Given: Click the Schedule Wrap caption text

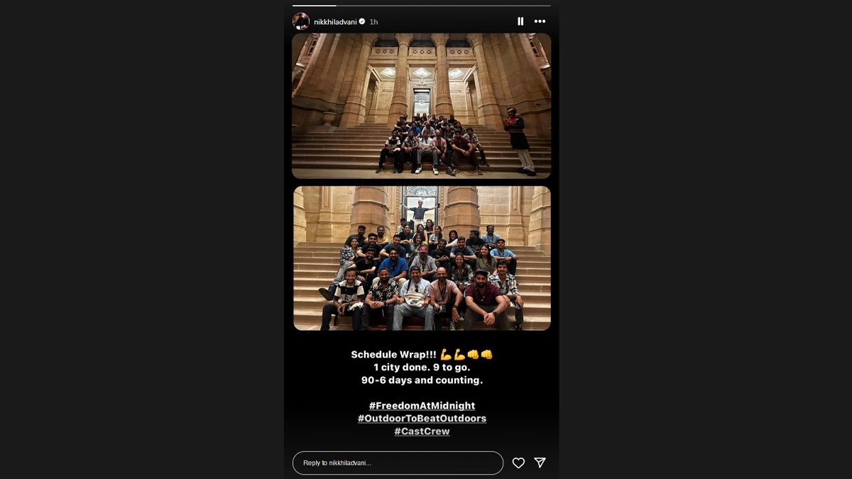Looking at the screenshot, I should (x=393, y=354).
